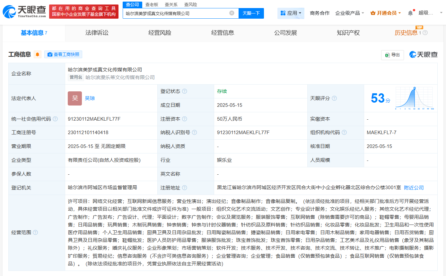Image resolution: width=446 pixels, height=276 pixels.
Task: Expand the 开通会员 dropdown
Action: 386,13
